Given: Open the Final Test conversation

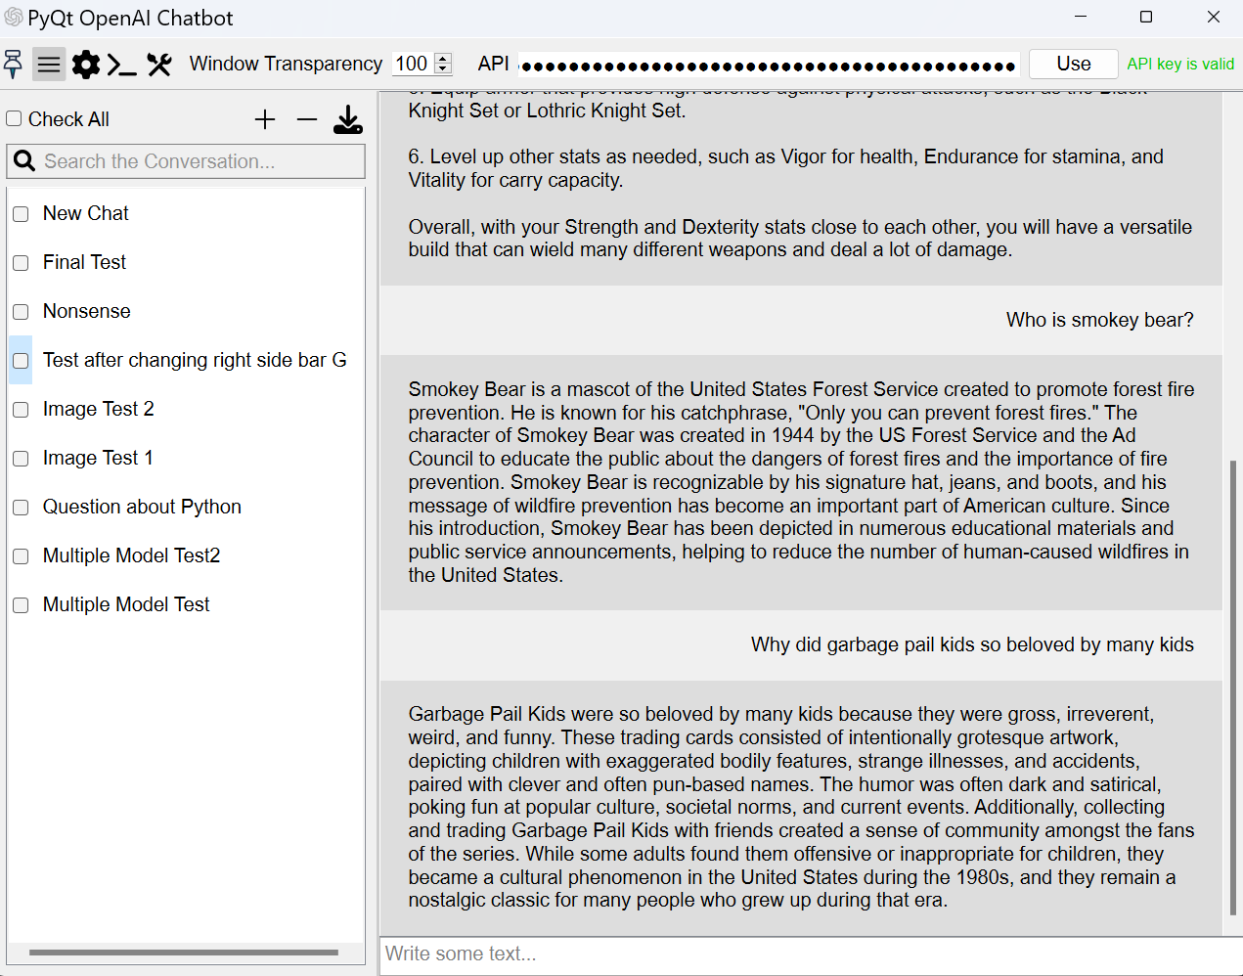Looking at the screenshot, I should pos(84,262).
